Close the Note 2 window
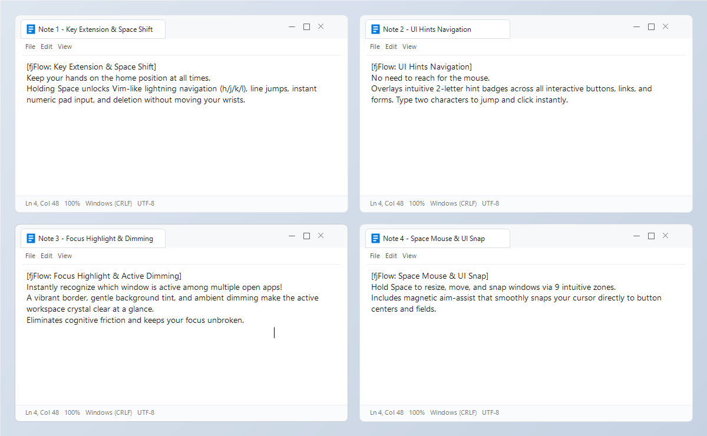 [x=665, y=27]
